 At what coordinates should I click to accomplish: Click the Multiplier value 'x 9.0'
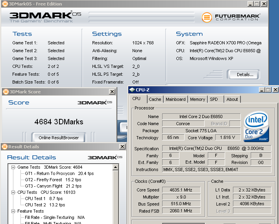point(181,197)
